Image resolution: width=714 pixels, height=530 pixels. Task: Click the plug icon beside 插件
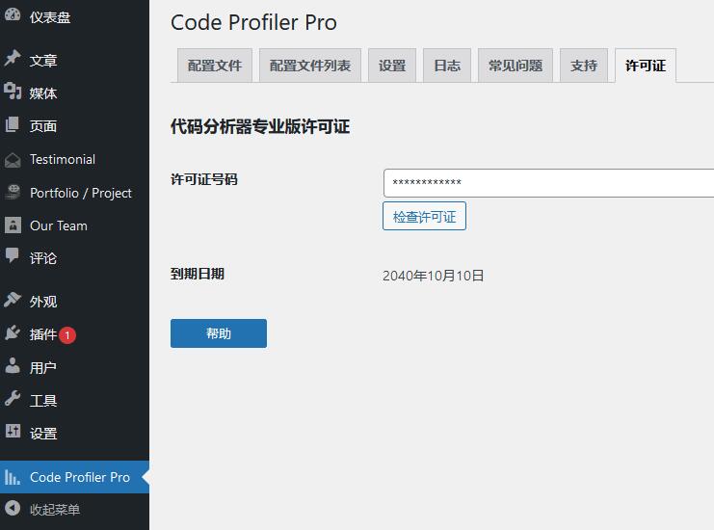coord(13,332)
